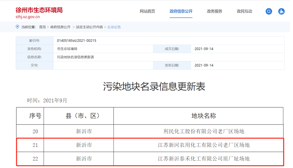The height and width of the screenshot is (168, 293).
Task: Click the 索引号 label cell
Action: (x=35, y=41)
